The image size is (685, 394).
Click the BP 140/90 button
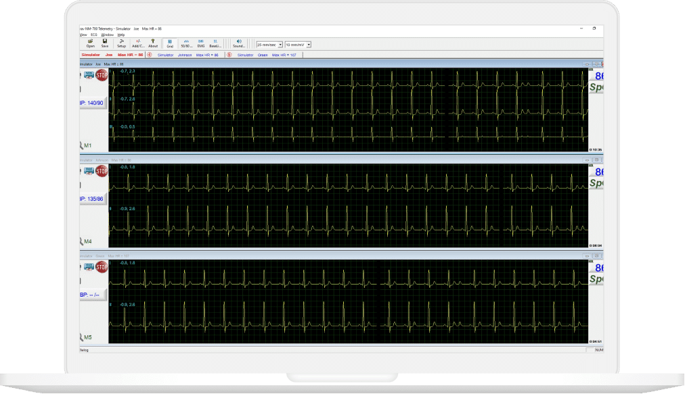coord(92,103)
